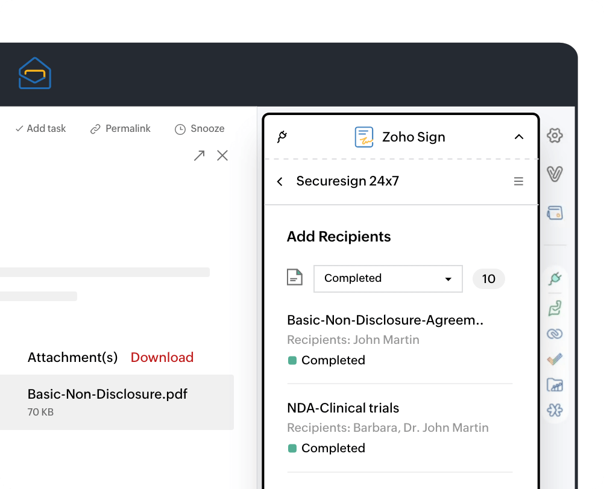604x489 pixels.
Task: Close the email preview
Action: [222, 155]
